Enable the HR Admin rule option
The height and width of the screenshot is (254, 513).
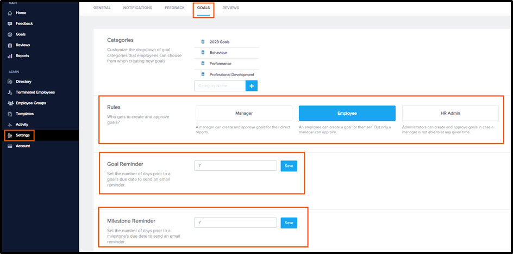click(x=450, y=113)
